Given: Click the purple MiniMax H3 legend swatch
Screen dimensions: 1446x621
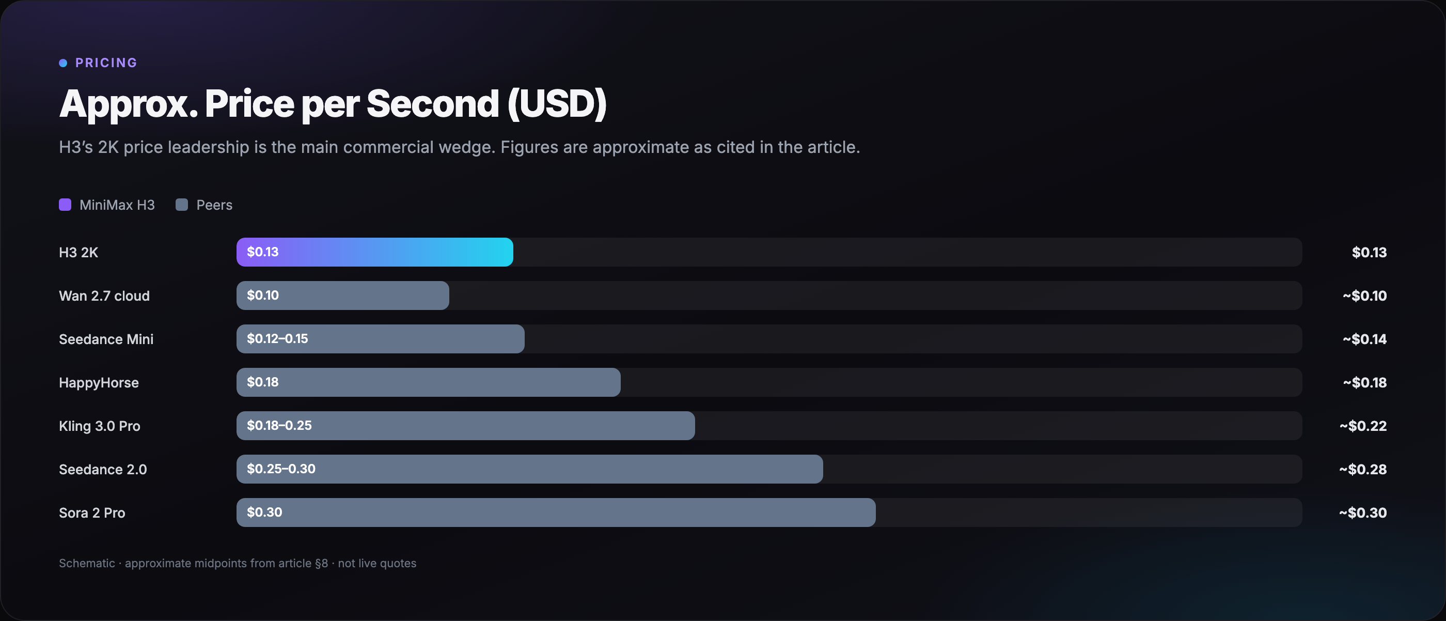Looking at the screenshot, I should tap(65, 205).
